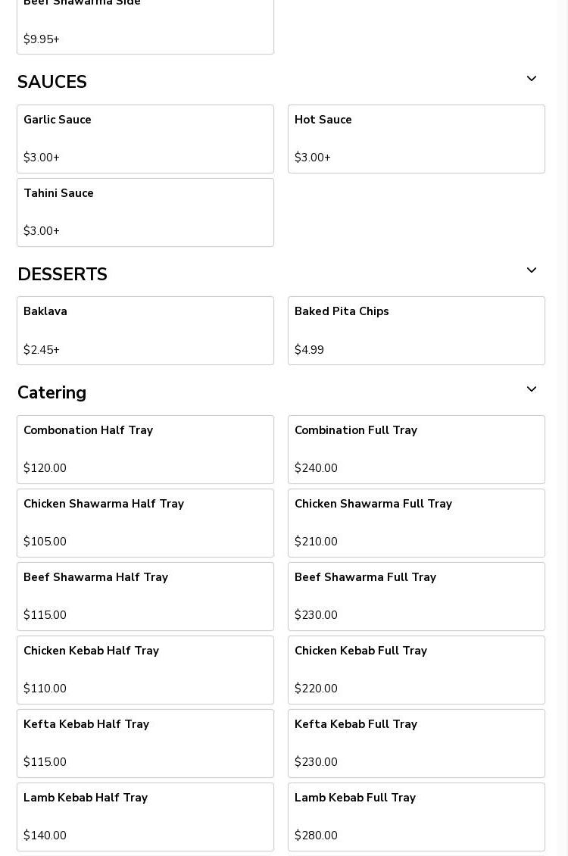The height and width of the screenshot is (856, 568).
Task: Add Chicken Kebab Half Tray item
Action: pos(145,670)
